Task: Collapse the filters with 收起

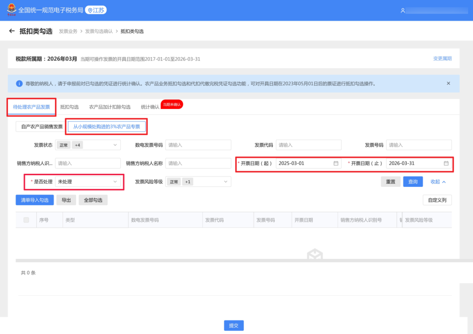Action: click(x=438, y=182)
